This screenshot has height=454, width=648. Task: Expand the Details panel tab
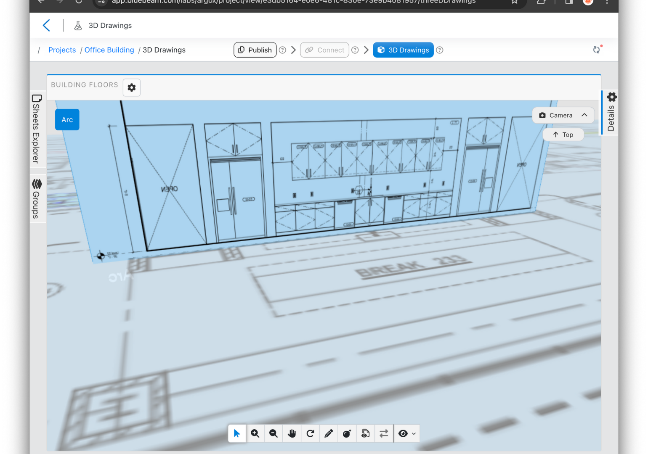611,111
